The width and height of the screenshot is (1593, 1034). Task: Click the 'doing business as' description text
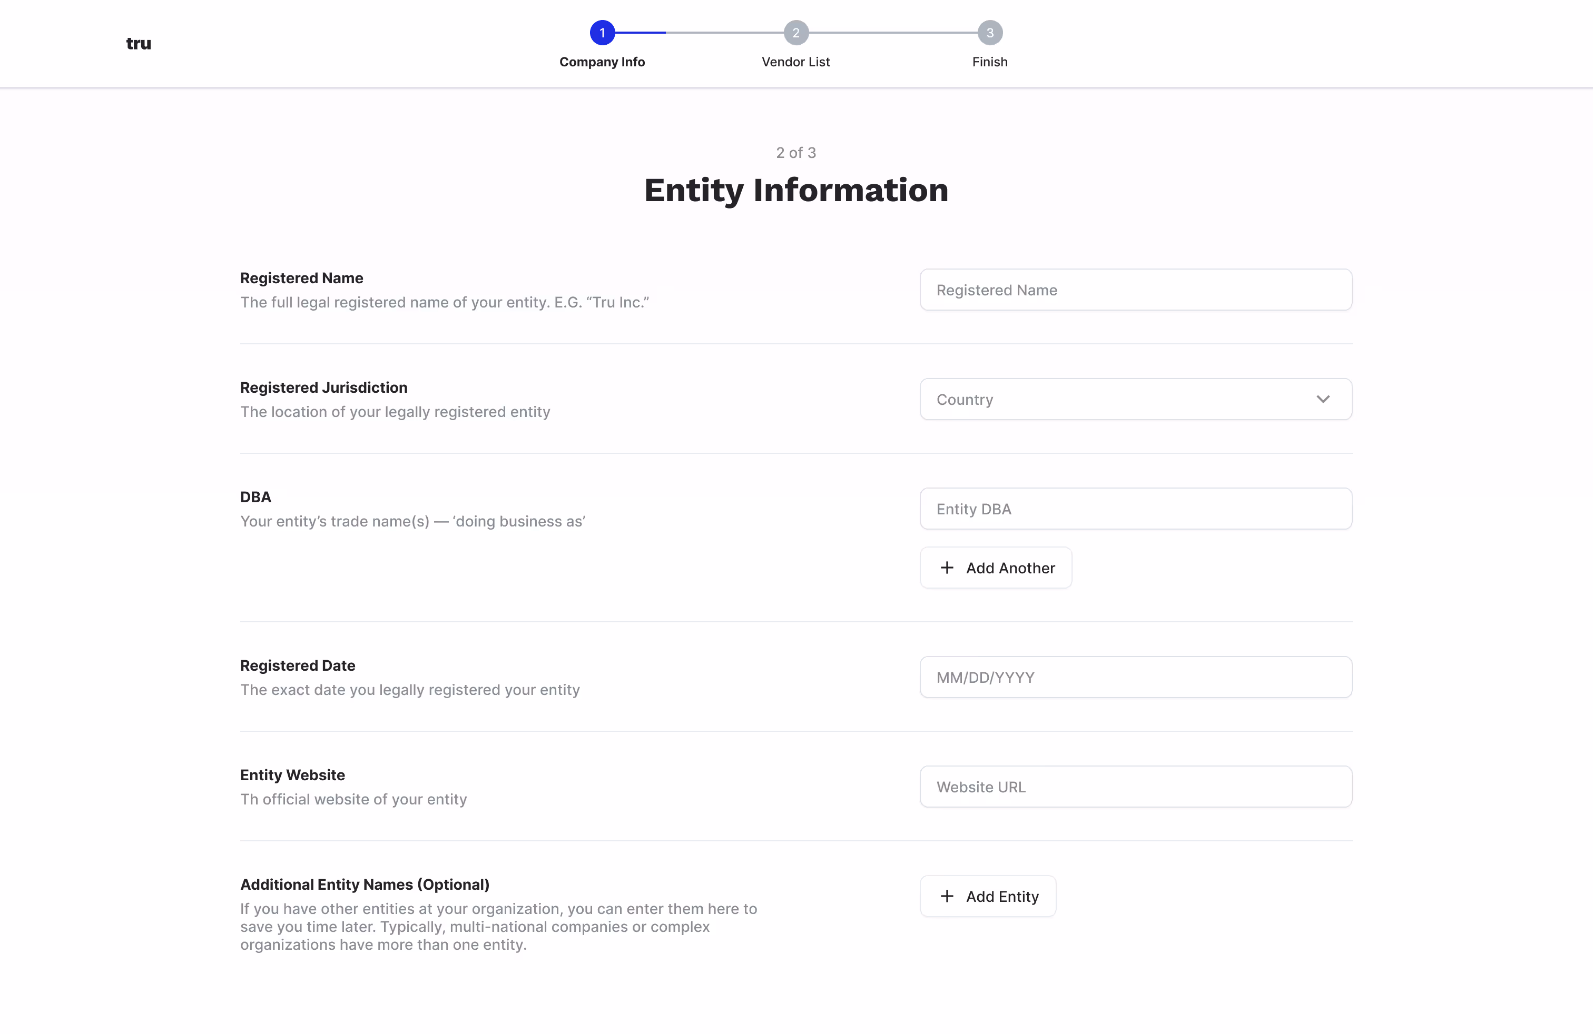(413, 522)
